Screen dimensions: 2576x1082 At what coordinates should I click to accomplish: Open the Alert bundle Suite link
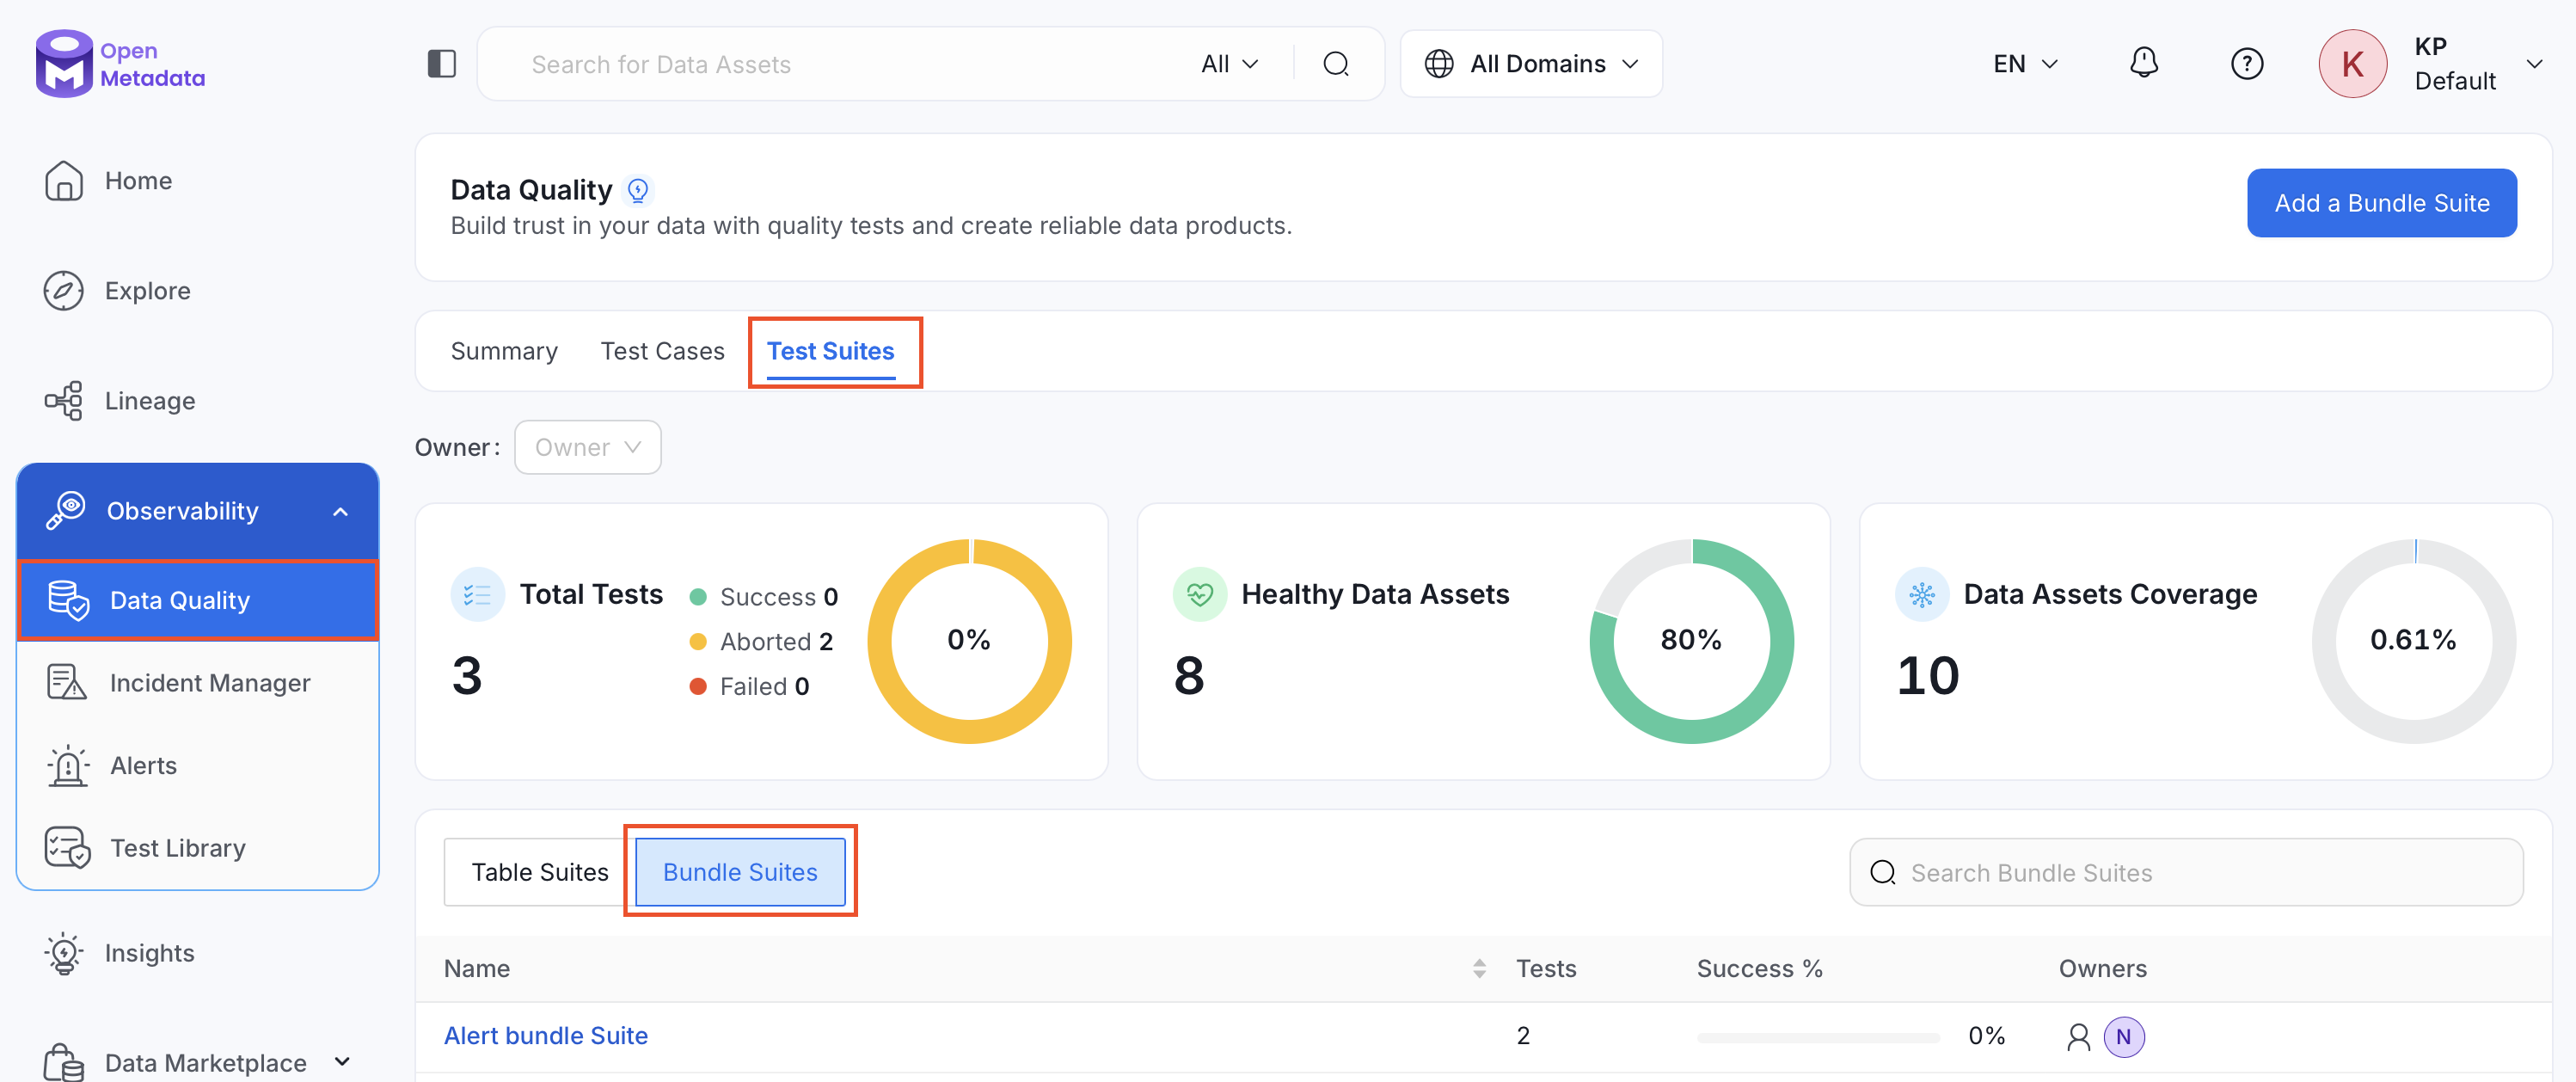click(545, 1036)
